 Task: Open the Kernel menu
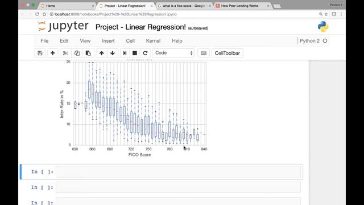[x=153, y=41]
